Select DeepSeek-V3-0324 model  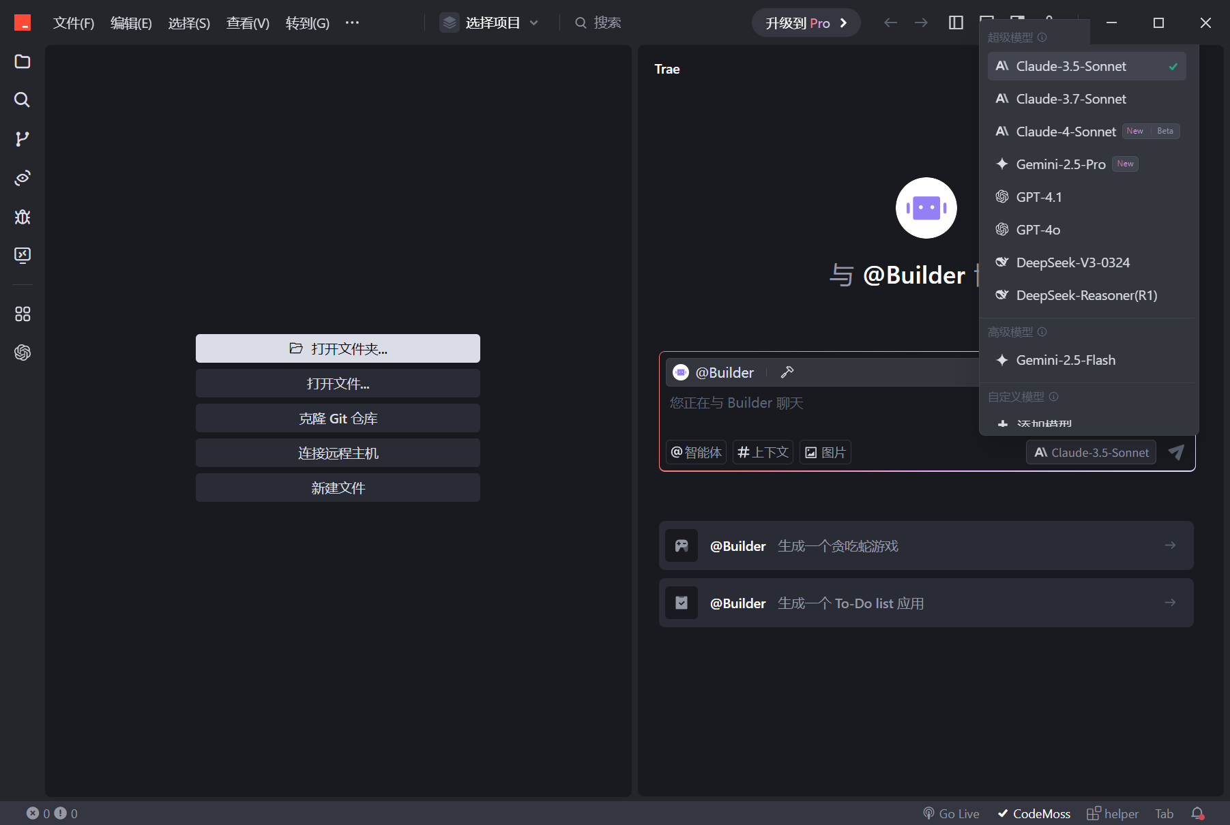point(1087,262)
